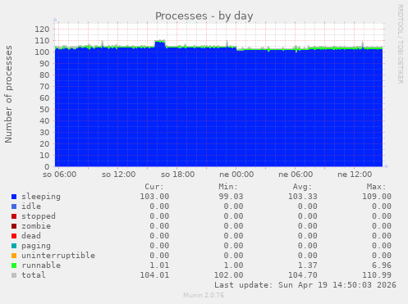Click the zombie legend color swatch
The image size is (408, 304).
[x=14, y=226]
